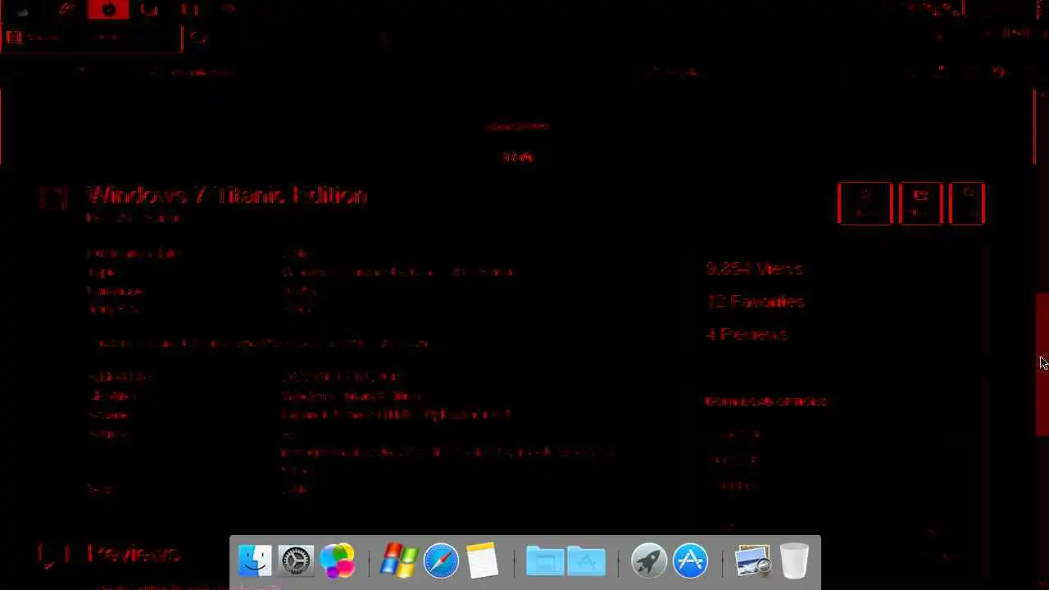Open Finder from the dock
1049x590 pixels.
click(254, 561)
